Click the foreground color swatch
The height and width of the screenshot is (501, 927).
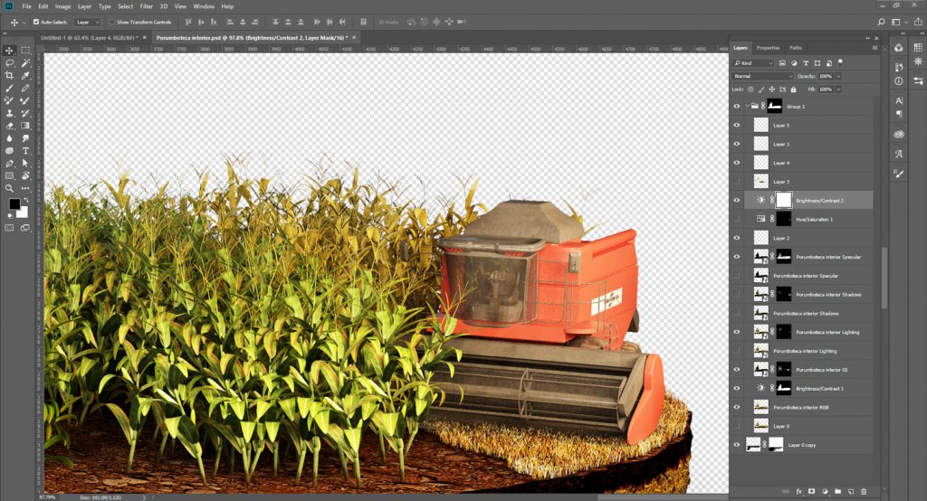click(15, 204)
